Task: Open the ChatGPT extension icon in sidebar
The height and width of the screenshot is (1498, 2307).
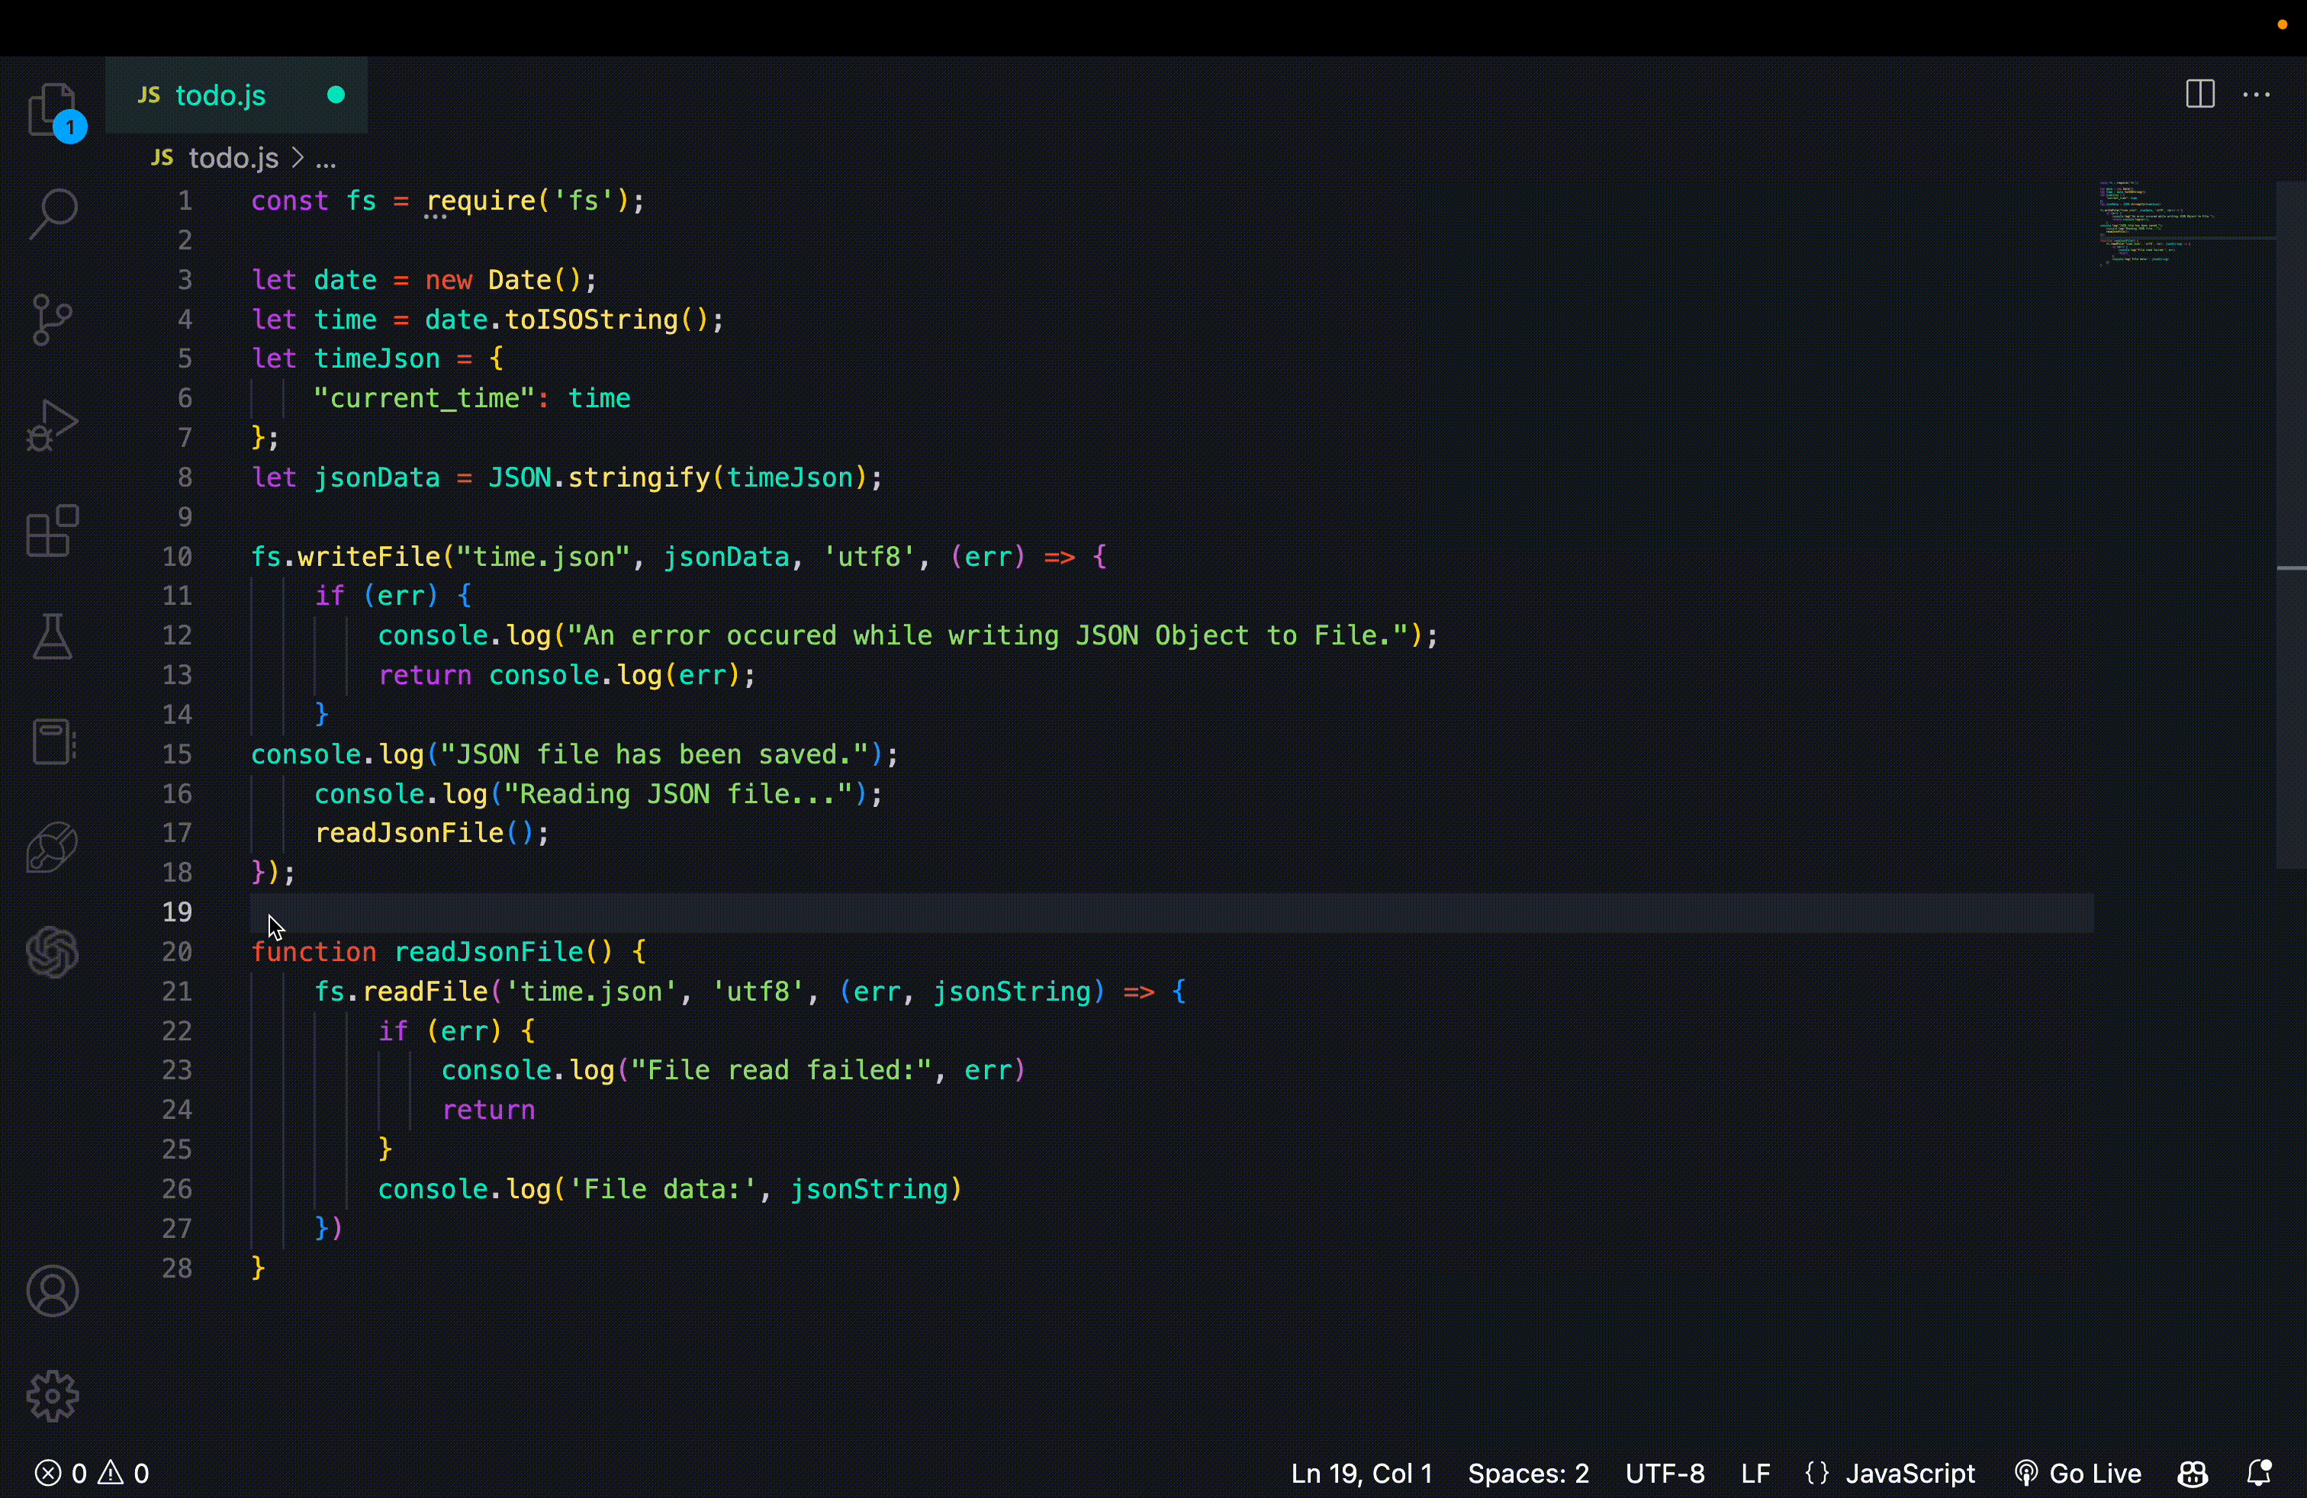Action: 53,952
